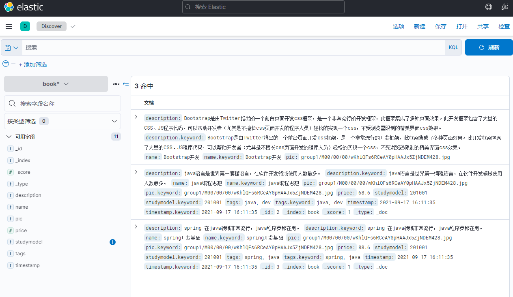Open the 共享 menu item

[483, 26]
